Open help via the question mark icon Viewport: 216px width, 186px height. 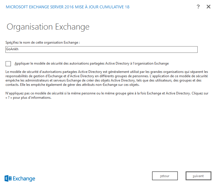click(x=198, y=7)
